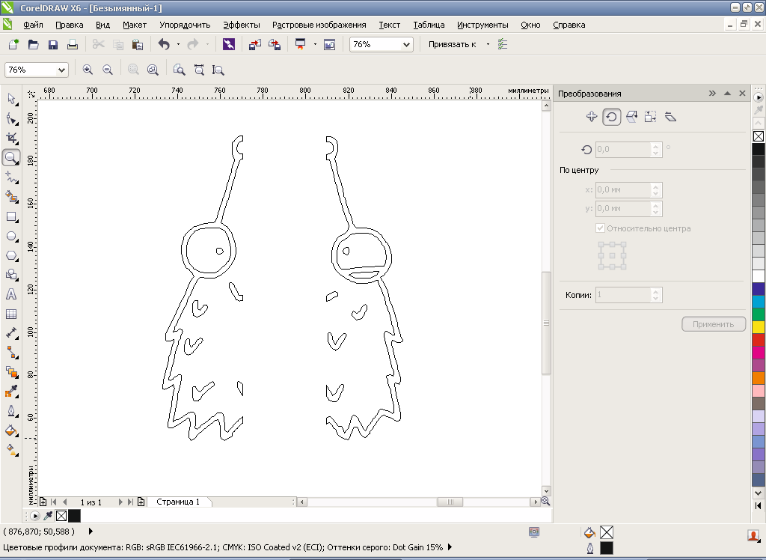Switch docker to Position transformation

[x=592, y=116]
